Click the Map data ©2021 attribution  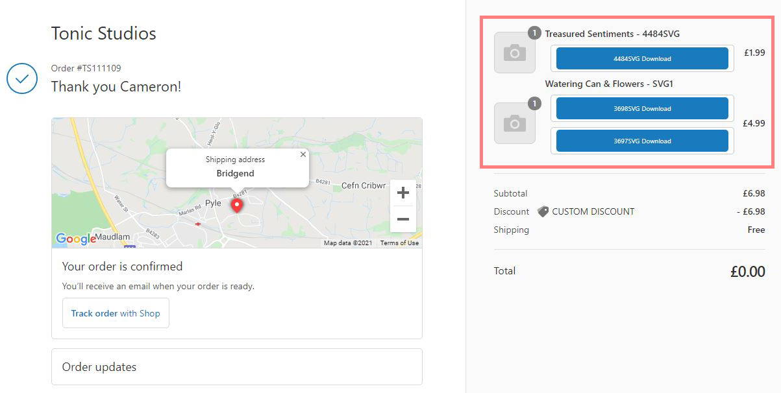[349, 243]
